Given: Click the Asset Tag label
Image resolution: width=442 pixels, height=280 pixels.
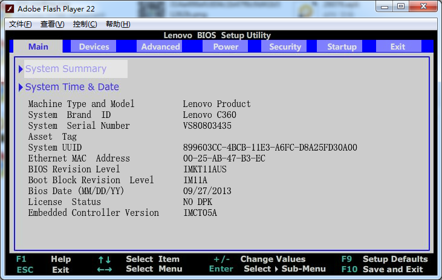Looking at the screenshot, I should pos(52,137).
